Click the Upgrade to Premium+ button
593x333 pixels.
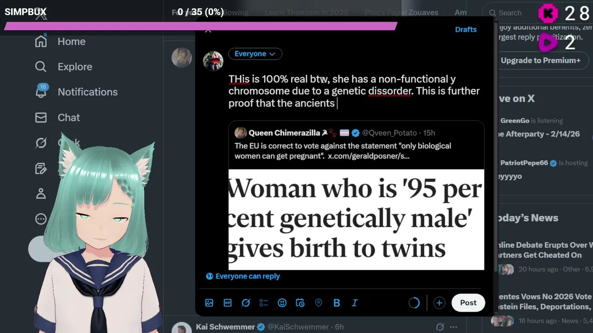540,61
